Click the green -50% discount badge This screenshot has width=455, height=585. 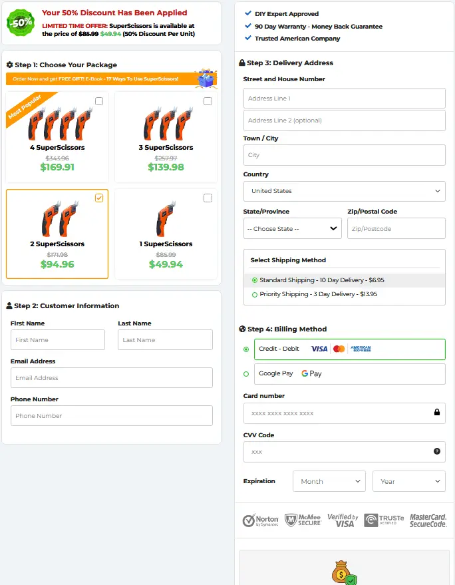(x=21, y=23)
